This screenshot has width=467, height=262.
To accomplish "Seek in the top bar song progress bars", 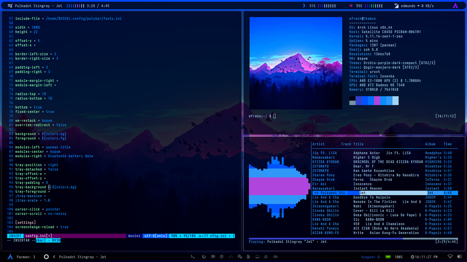I will click(x=76, y=6).
